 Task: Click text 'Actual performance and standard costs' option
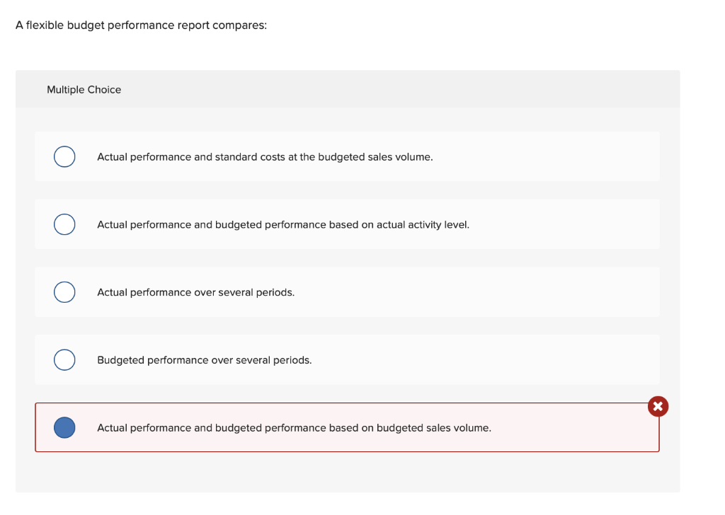click(x=265, y=157)
